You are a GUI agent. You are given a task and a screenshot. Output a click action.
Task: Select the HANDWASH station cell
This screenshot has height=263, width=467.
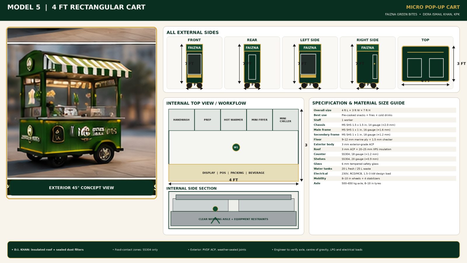point(181,120)
